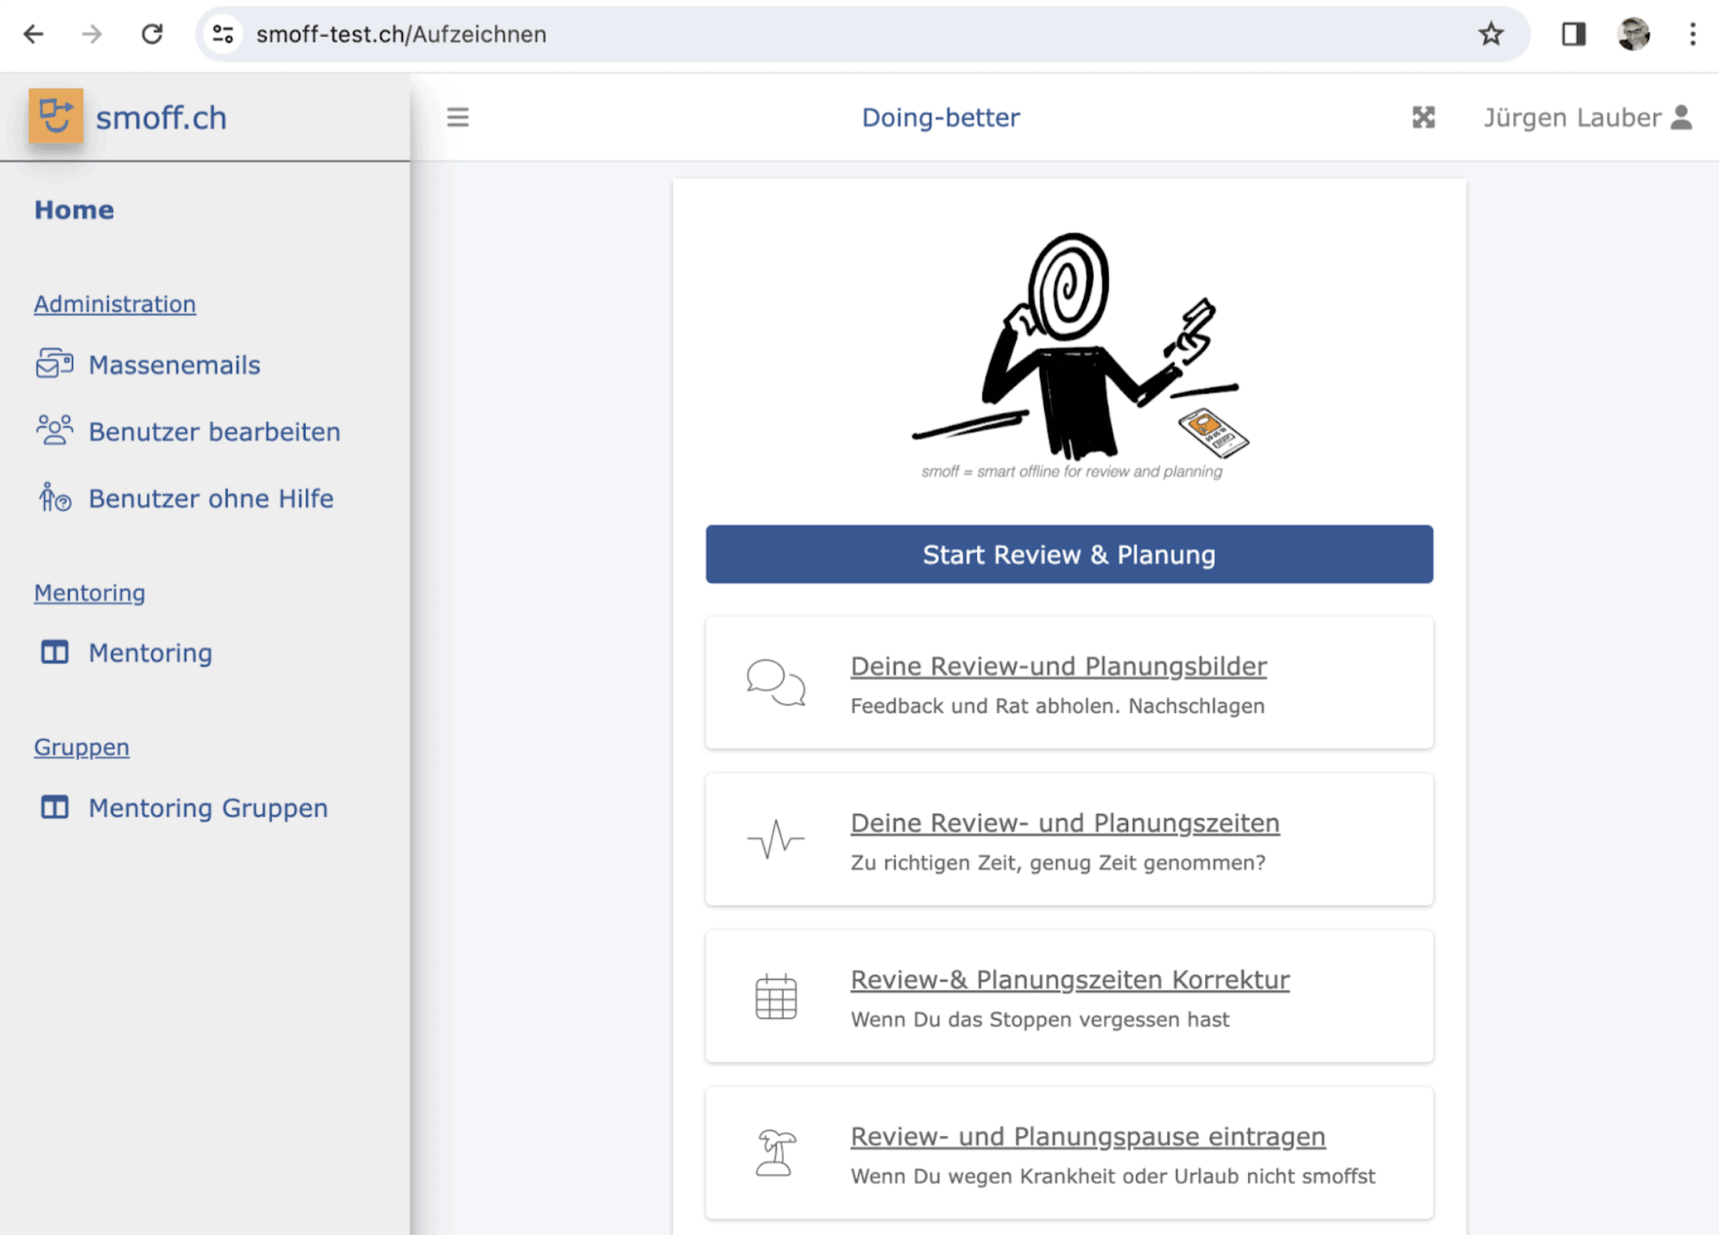Click the Jürgen Lauber user name
The width and height of the screenshot is (1719, 1235).
[x=1571, y=117]
